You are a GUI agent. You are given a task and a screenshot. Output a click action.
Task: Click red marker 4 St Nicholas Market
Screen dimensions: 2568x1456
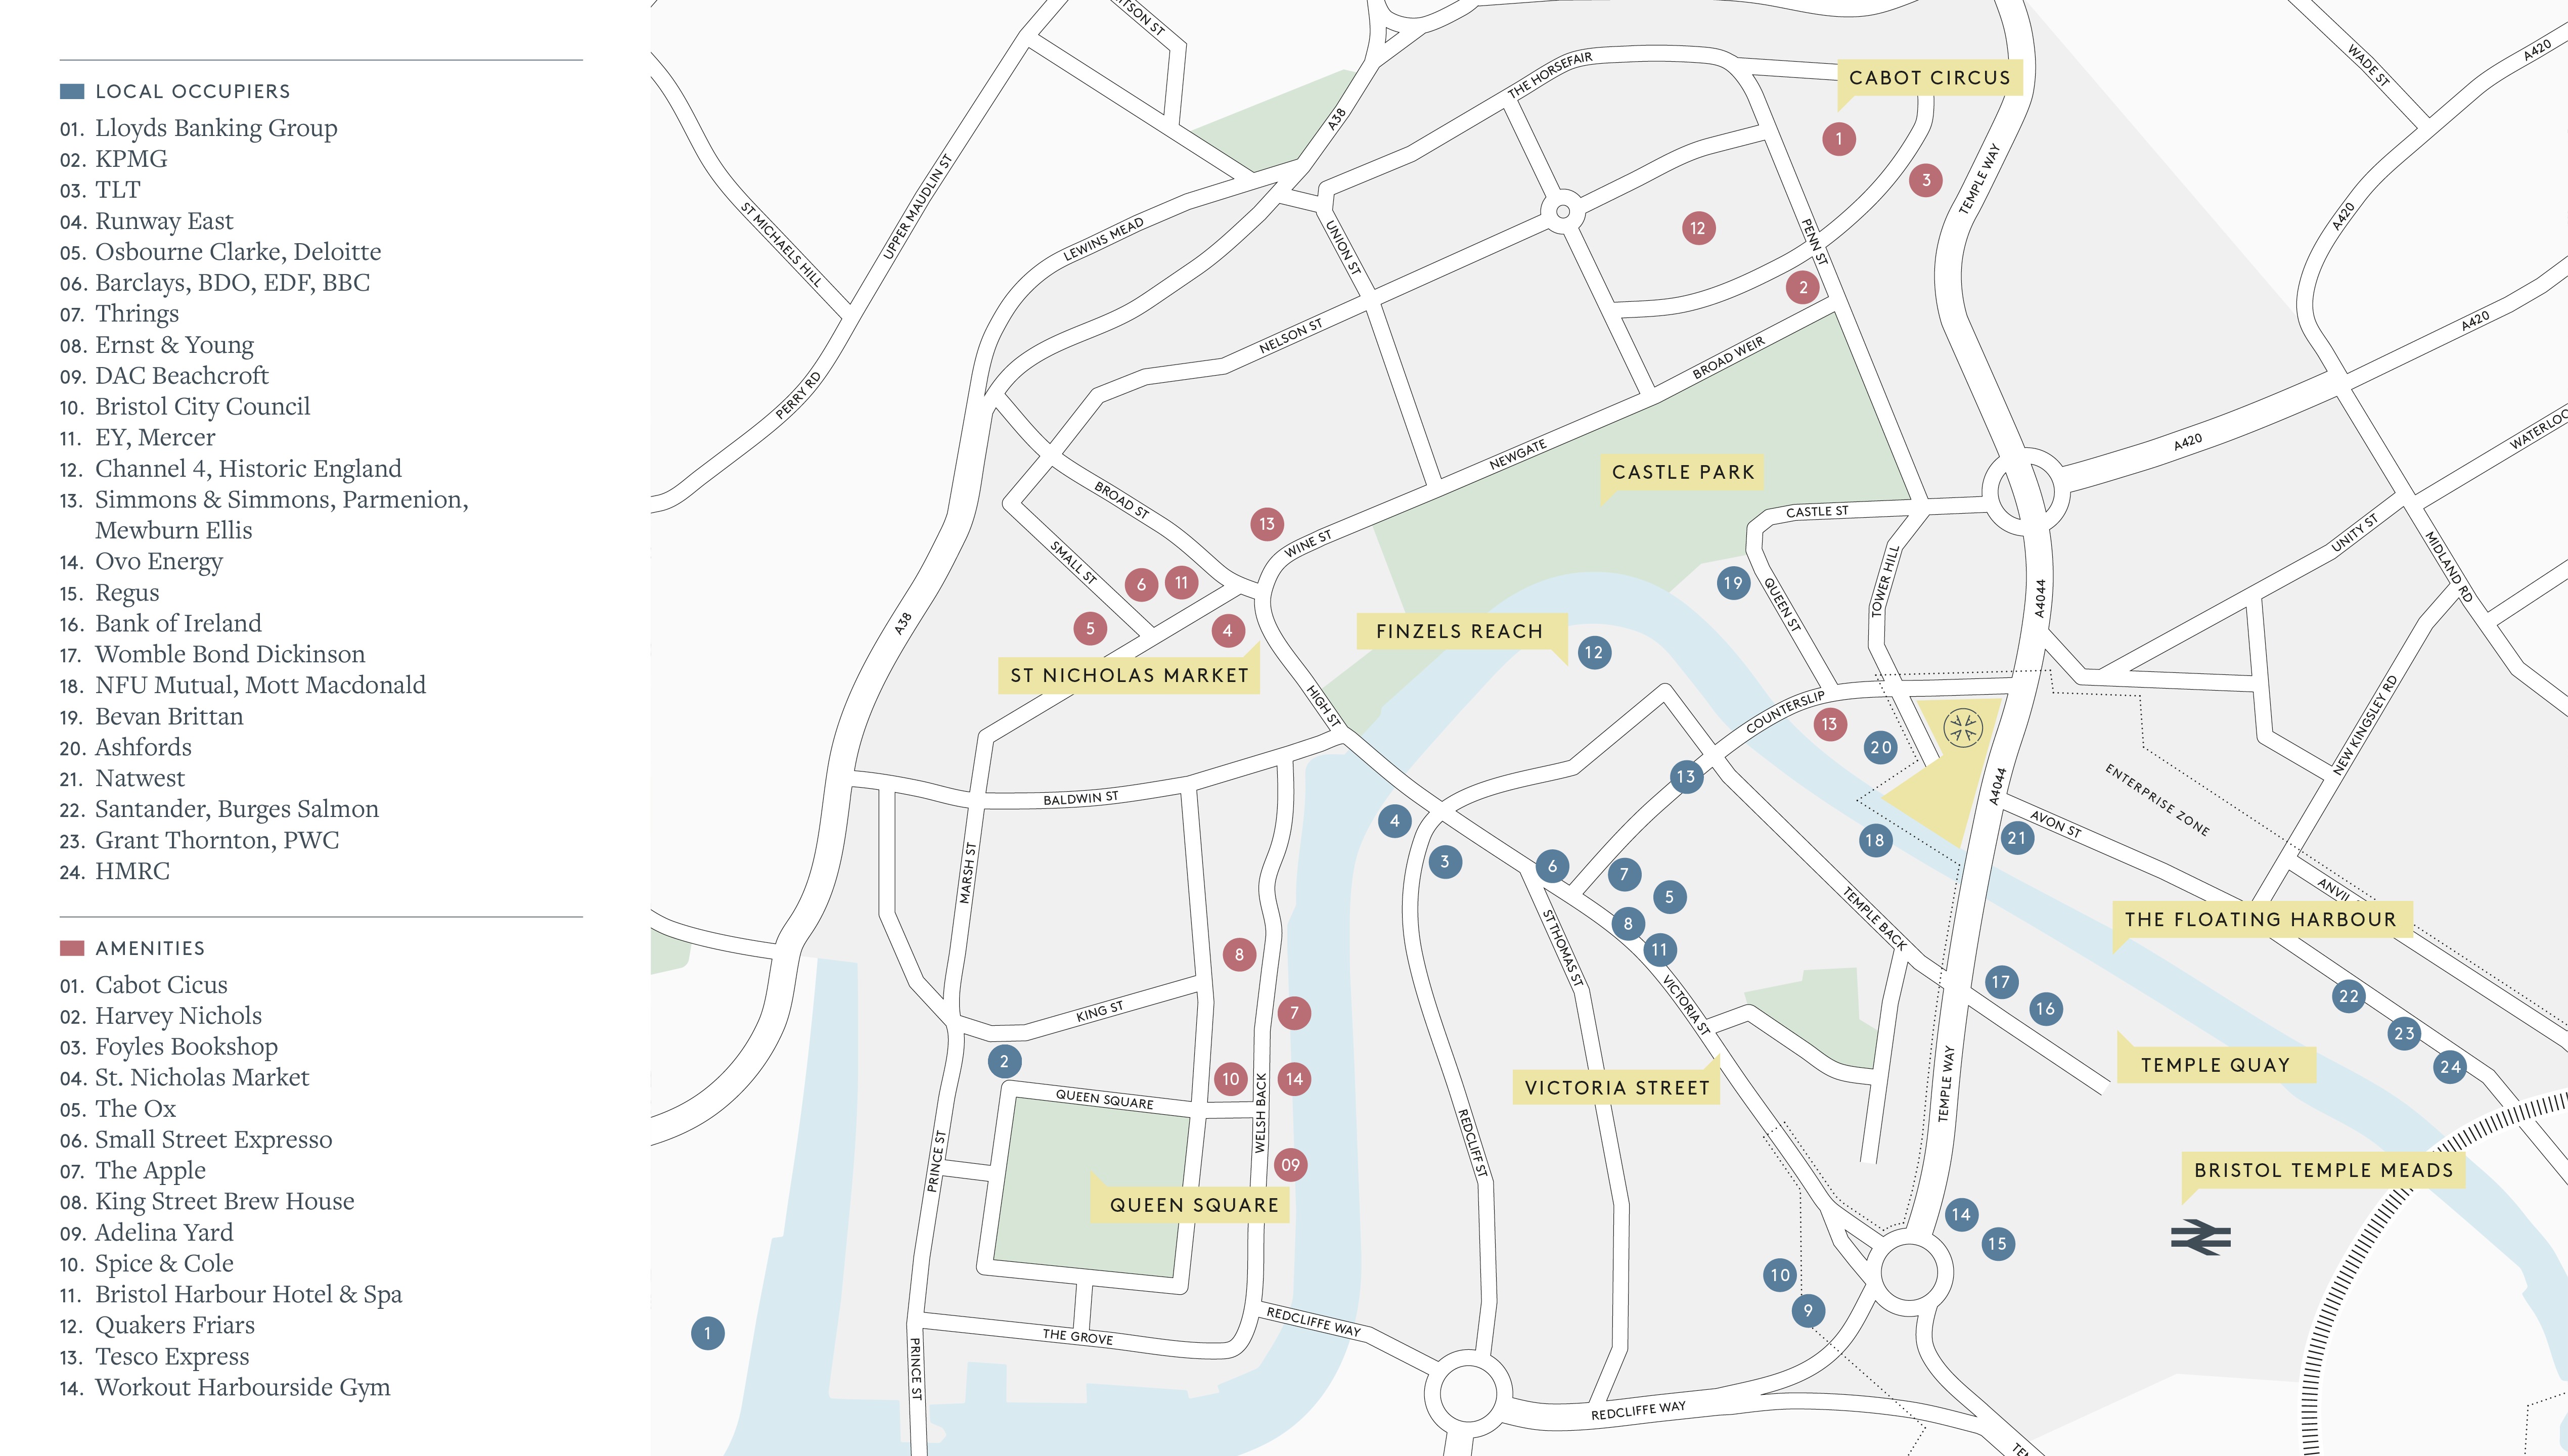[1228, 631]
